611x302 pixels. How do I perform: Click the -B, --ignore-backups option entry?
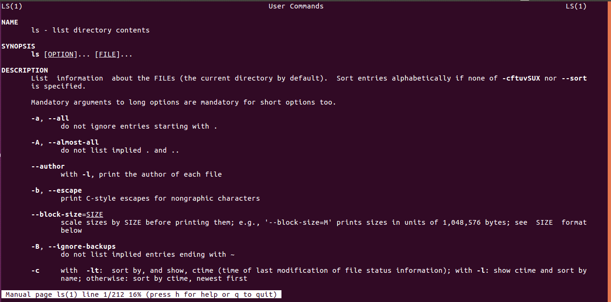74,246
